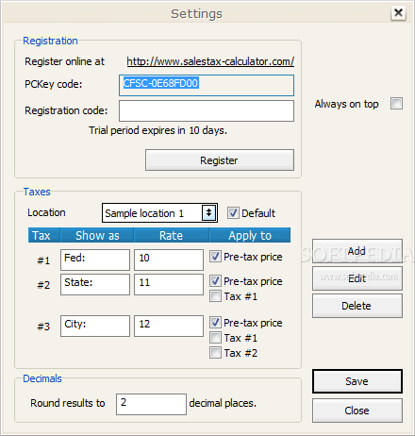
Task: Focus the Registration code field
Action: pos(207,110)
